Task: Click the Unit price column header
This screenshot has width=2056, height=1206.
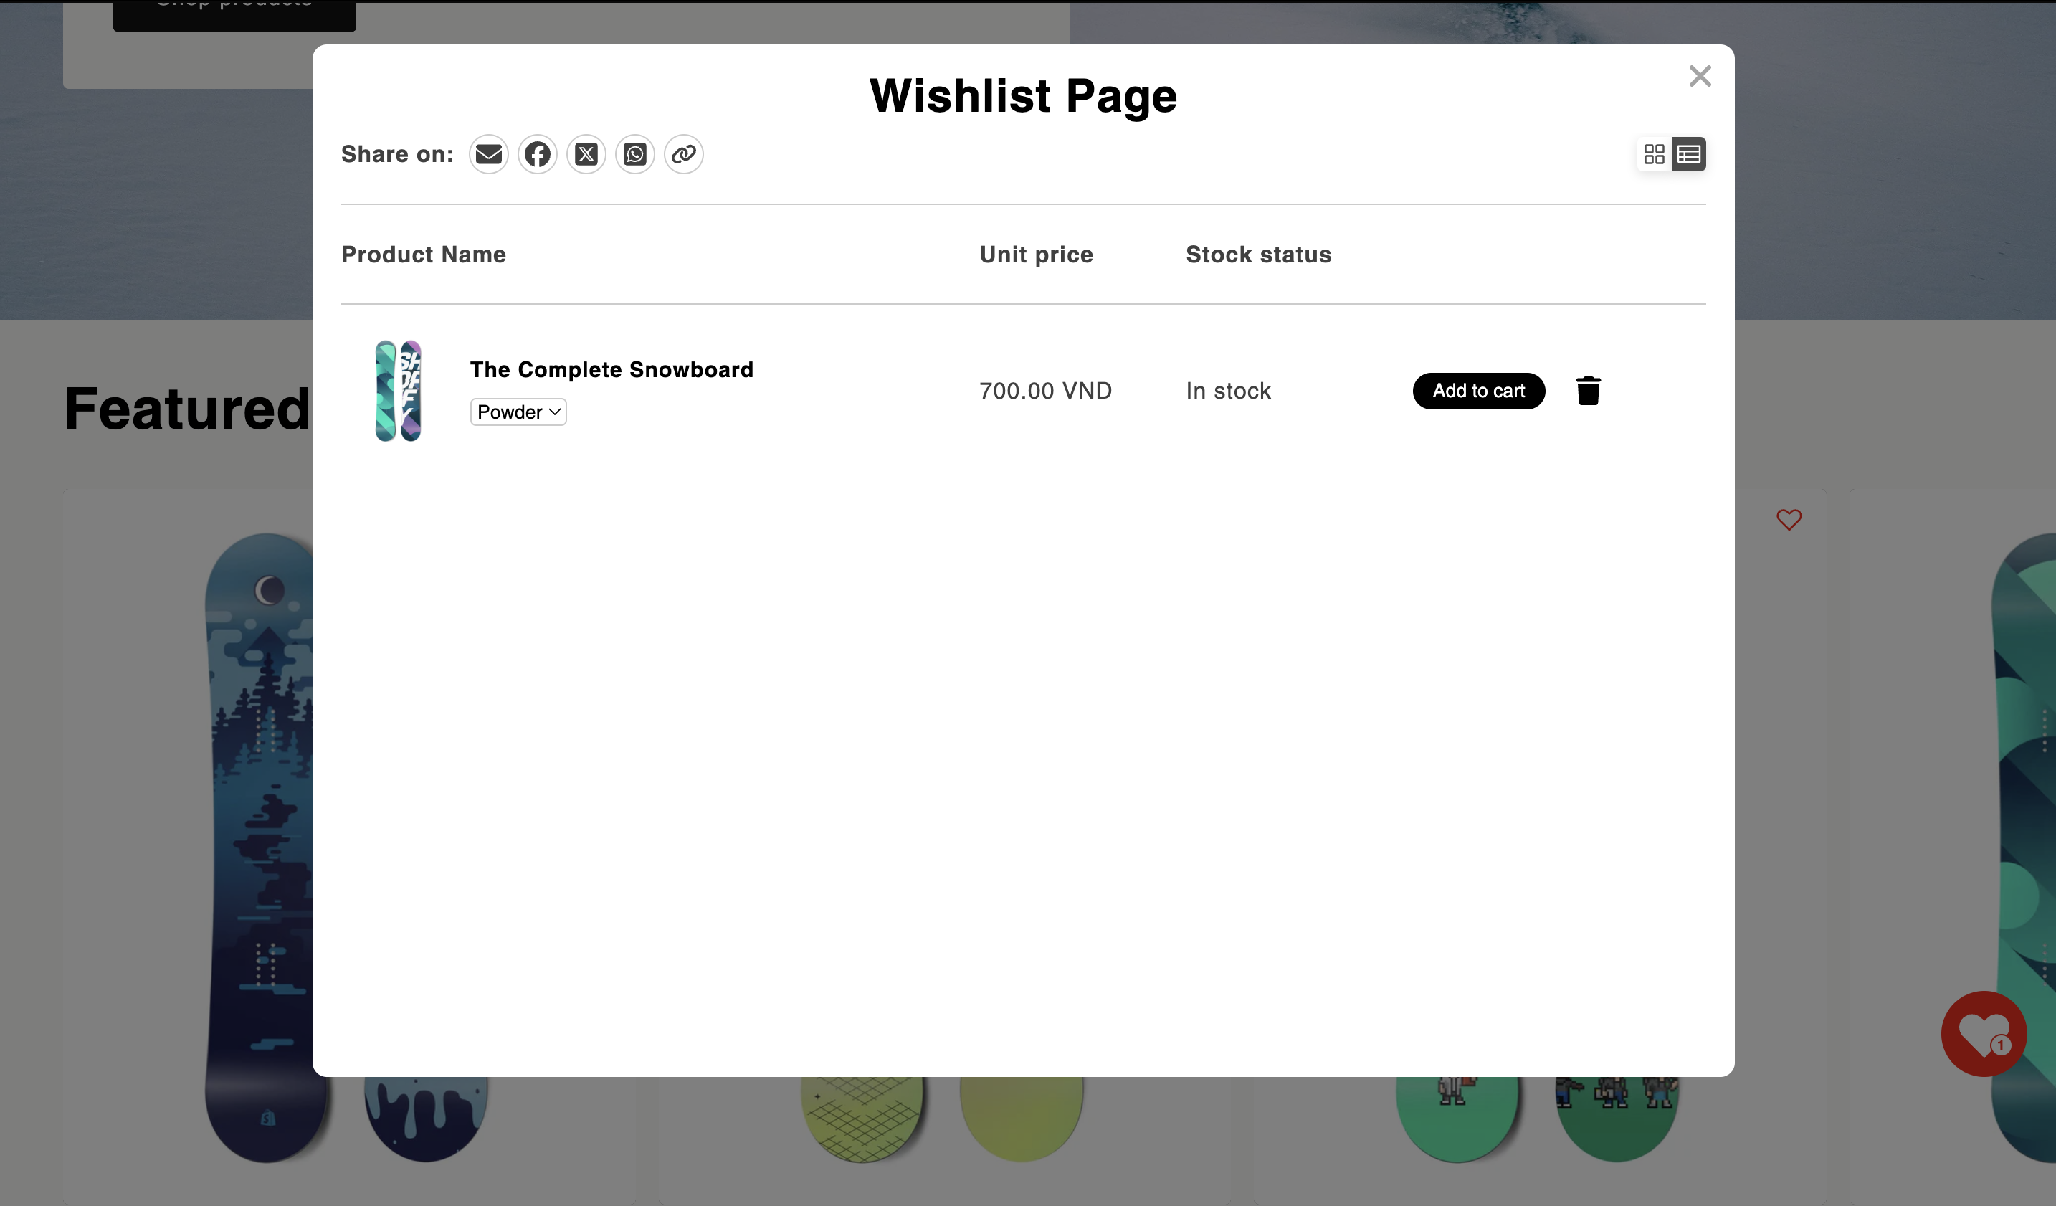Action: click(1036, 254)
